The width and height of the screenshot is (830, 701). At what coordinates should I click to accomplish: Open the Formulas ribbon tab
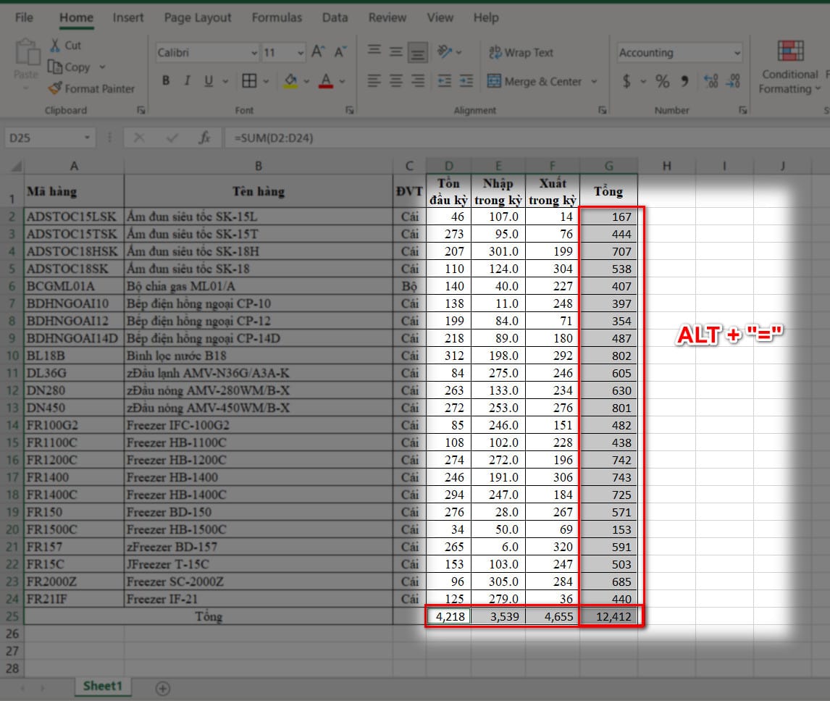(277, 17)
